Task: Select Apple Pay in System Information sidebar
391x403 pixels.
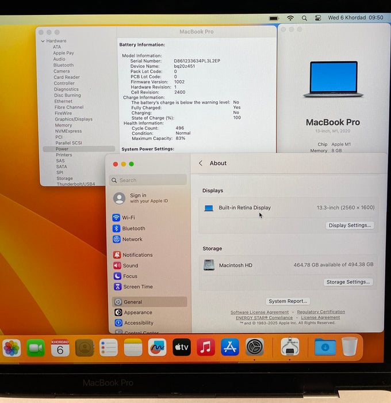Action: 63,53
